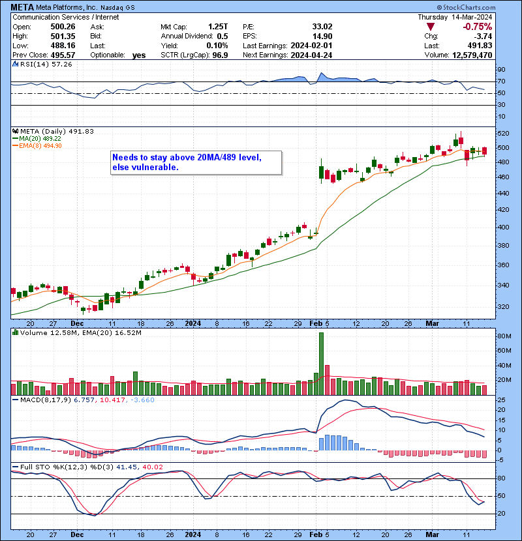Click the 'Mar' label on the bottom date axis
The height and width of the screenshot is (541, 522).
(x=432, y=534)
